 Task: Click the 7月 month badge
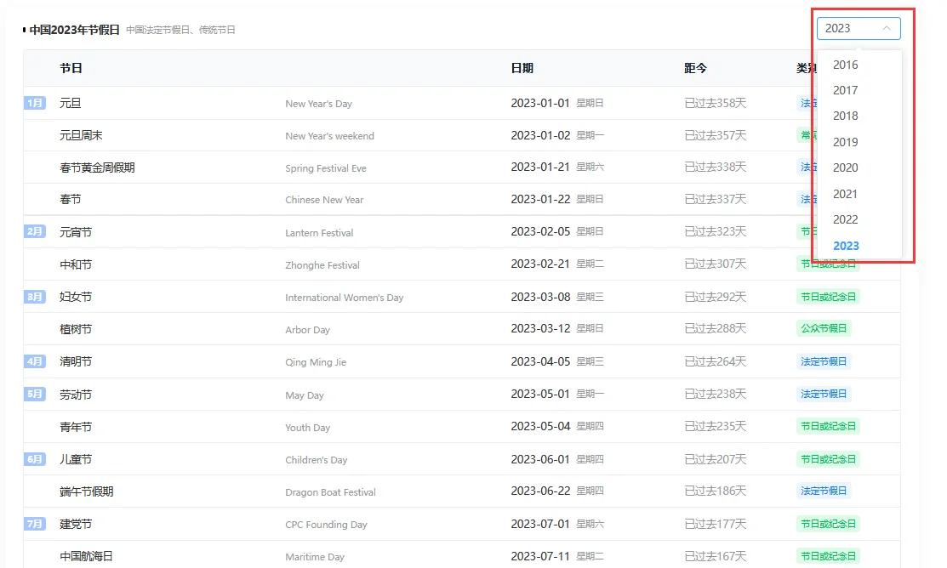coord(34,524)
